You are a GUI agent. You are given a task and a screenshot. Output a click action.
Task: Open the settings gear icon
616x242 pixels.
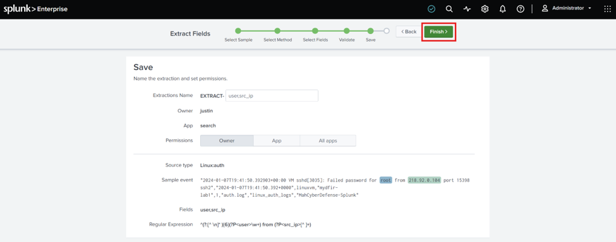coord(485,9)
